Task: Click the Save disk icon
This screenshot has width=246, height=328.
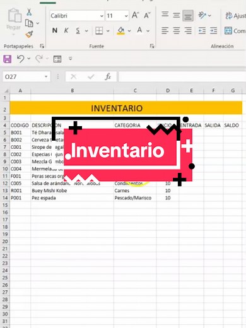Action: pos(8,59)
